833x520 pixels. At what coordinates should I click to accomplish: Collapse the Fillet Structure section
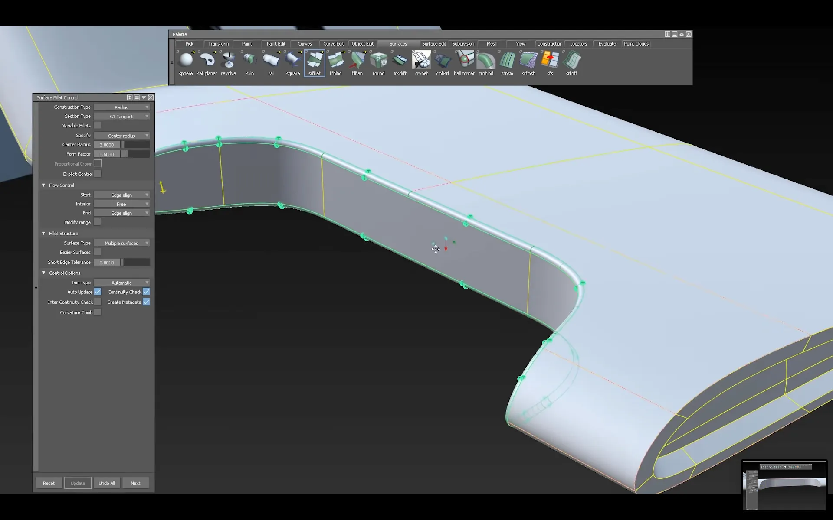pos(43,233)
